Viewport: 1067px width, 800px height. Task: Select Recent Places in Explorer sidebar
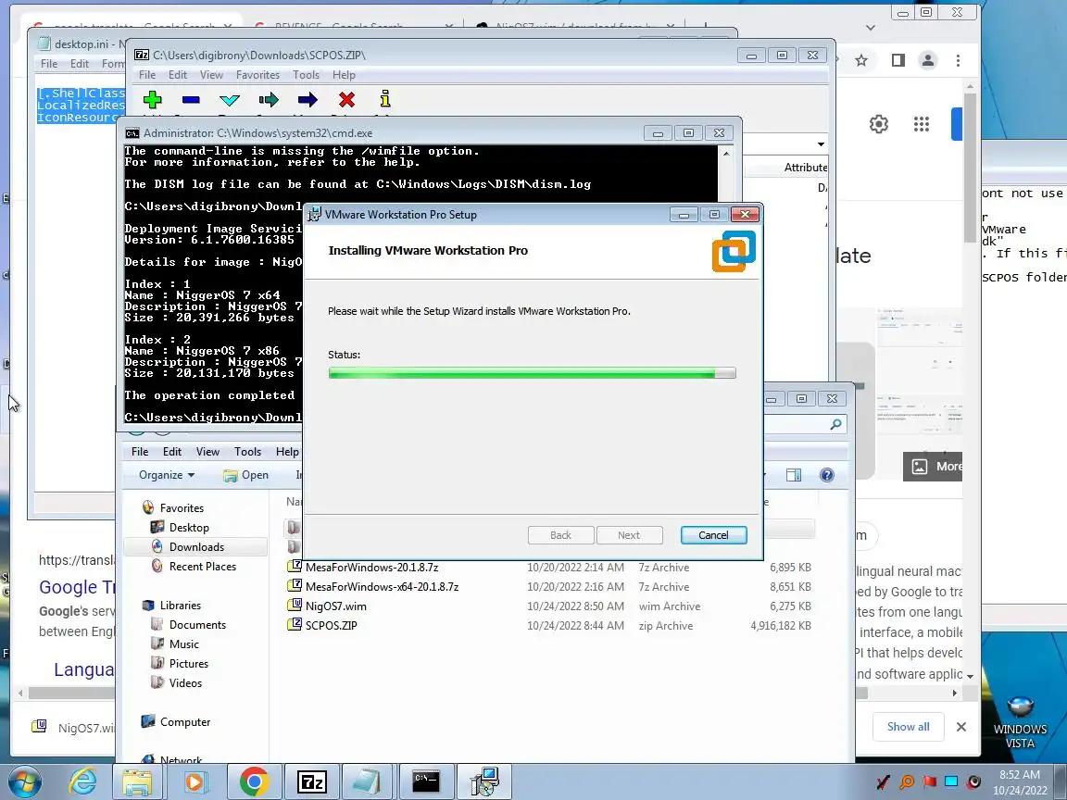[202, 566]
